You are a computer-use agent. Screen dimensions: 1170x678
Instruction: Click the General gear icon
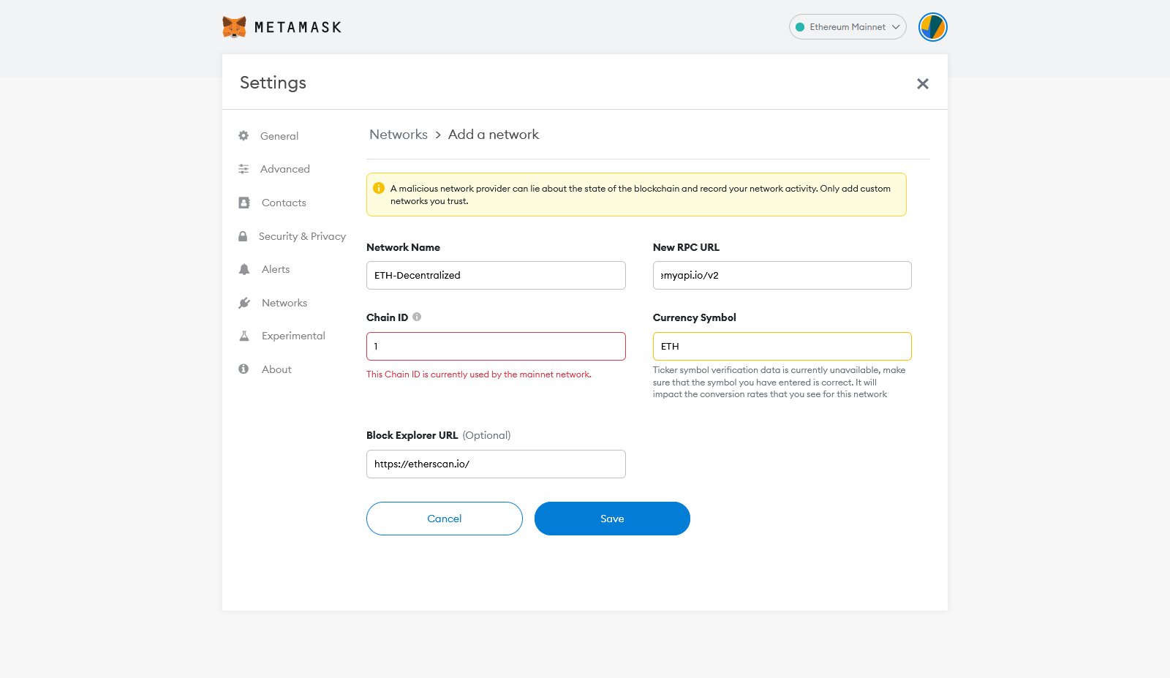pos(244,136)
